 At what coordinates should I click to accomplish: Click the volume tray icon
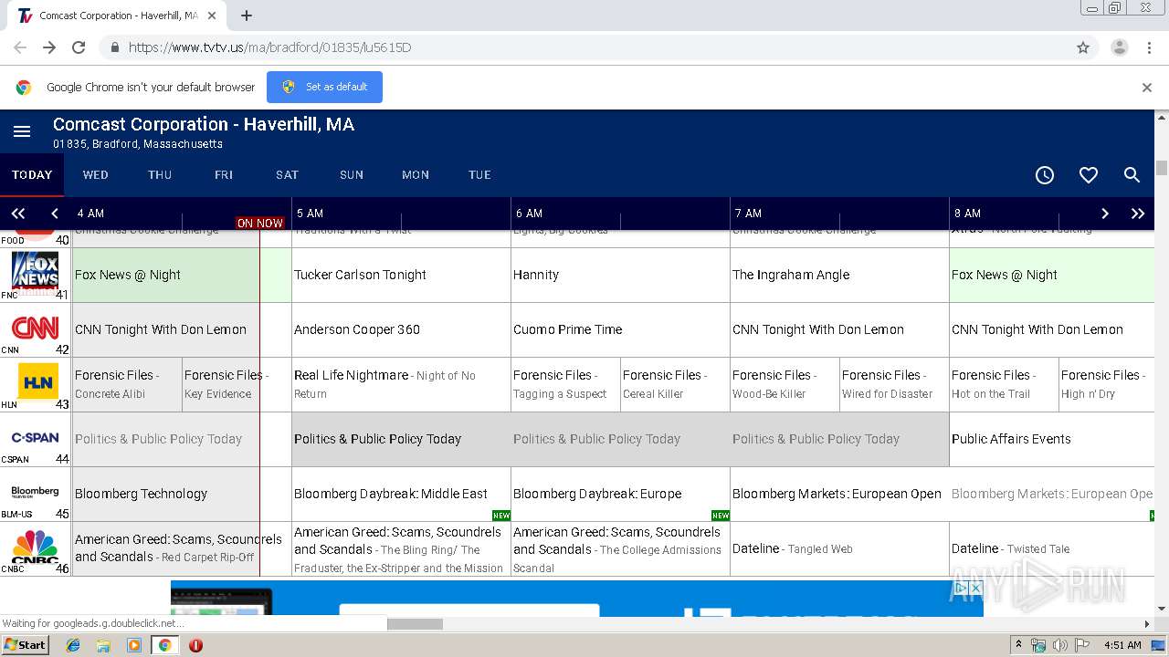(1059, 645)
